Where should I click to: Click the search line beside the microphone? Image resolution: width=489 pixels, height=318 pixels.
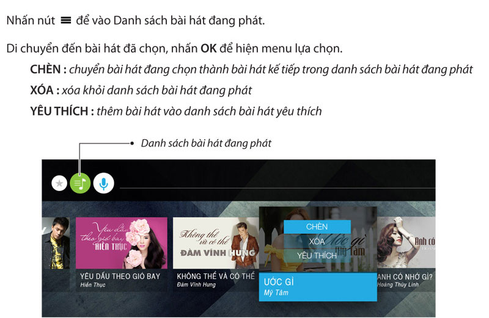coord(278,188)
